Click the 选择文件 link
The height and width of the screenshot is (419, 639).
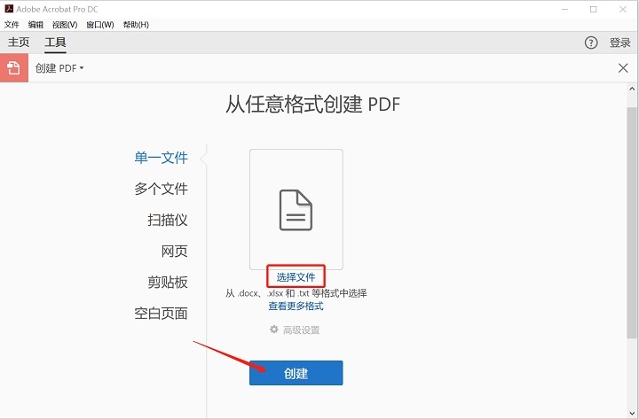point(296,277)
